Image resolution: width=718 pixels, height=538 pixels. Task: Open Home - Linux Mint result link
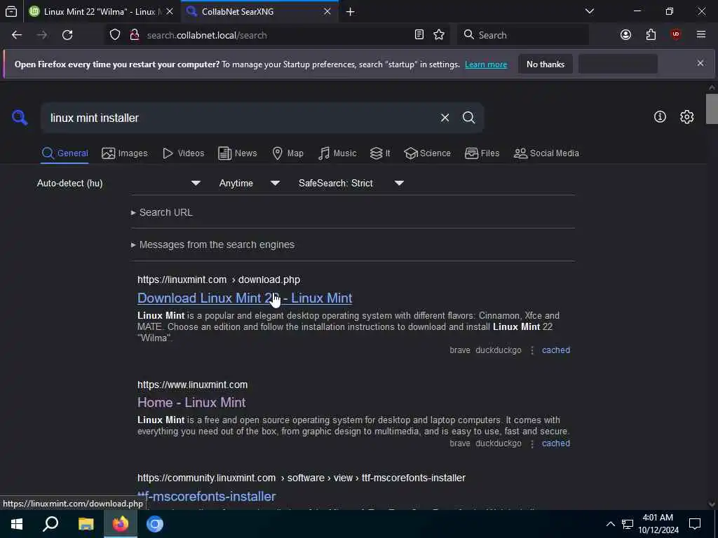tap(191, 403)
